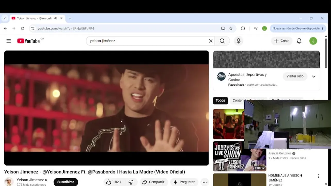Screen dimensions: 331x186
Task: Dislike the video
Action: [x=131, y=182]
